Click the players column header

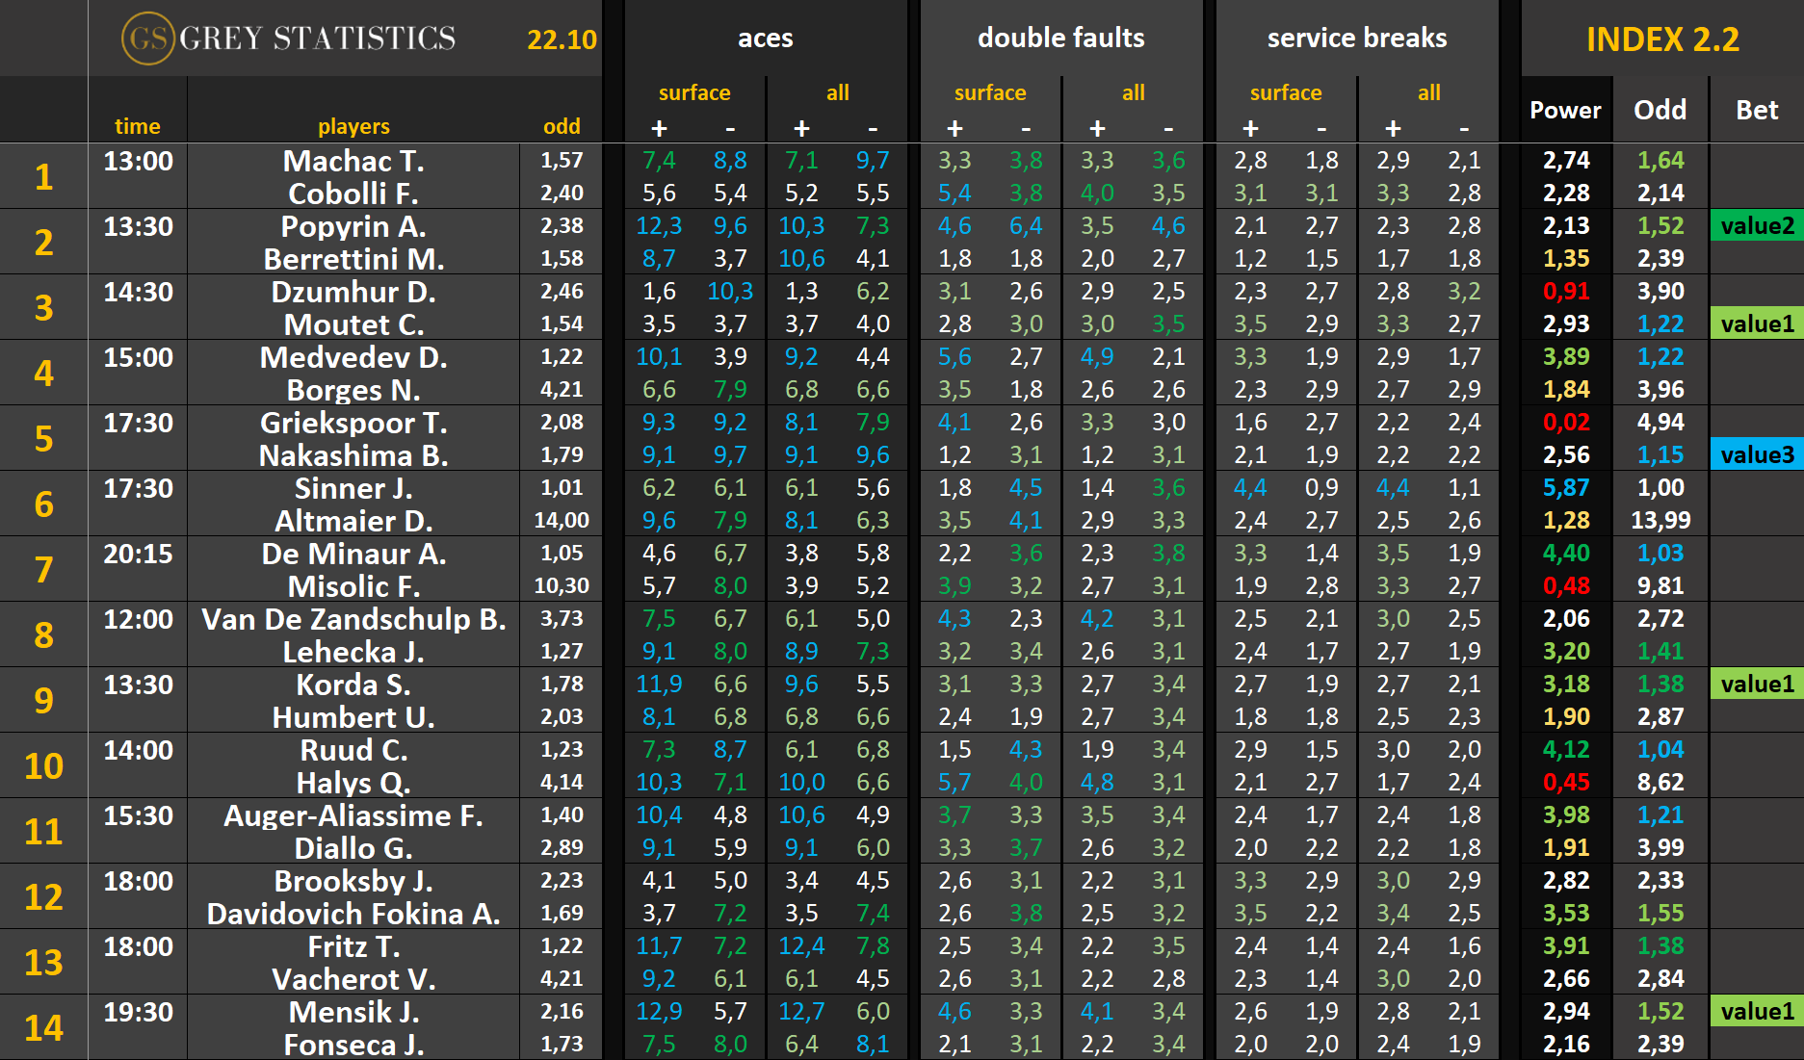pos(353,126)
